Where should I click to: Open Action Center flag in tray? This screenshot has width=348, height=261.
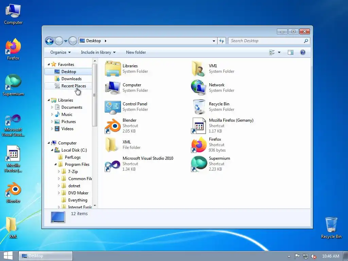point(297,256)
